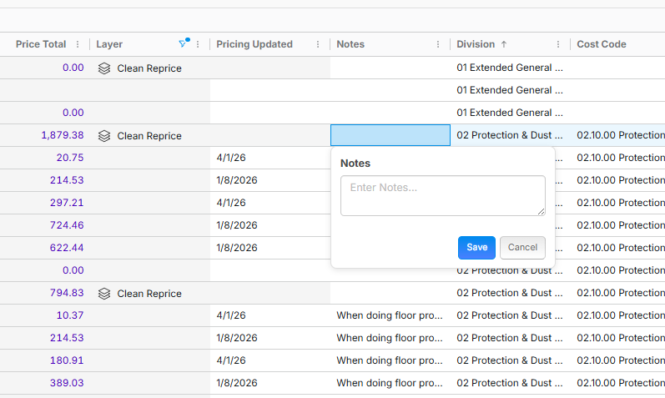Open the Pricing Updated column menu
Image resolution: width=665 pixels, height=398 pixels.
point(318,44)
